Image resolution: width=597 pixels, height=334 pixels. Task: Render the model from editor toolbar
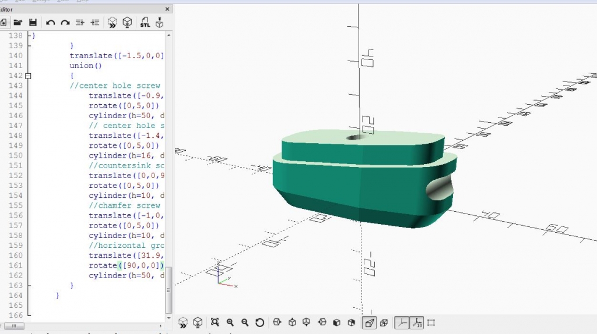pos(127,23)
